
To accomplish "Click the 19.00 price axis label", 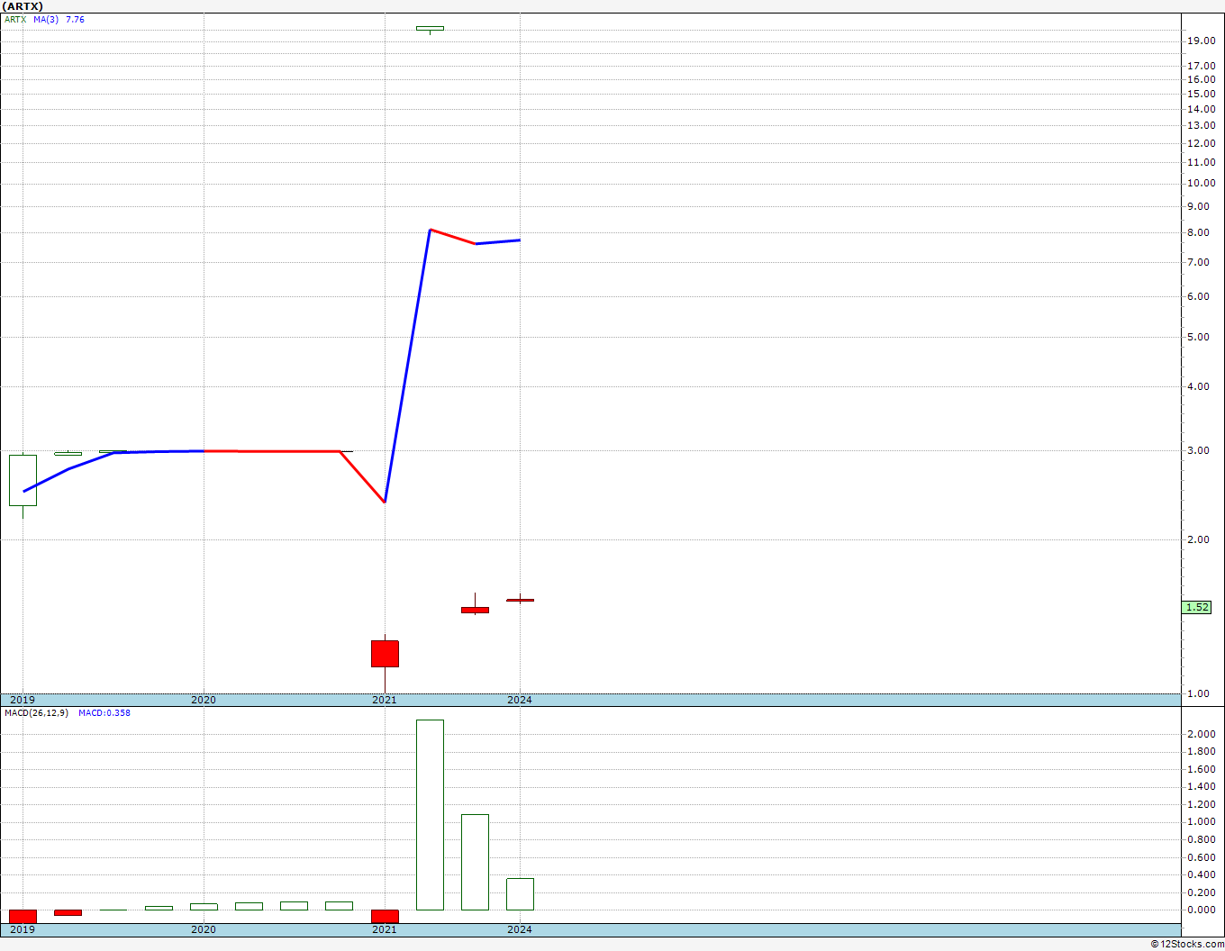I will [1202, 41].
